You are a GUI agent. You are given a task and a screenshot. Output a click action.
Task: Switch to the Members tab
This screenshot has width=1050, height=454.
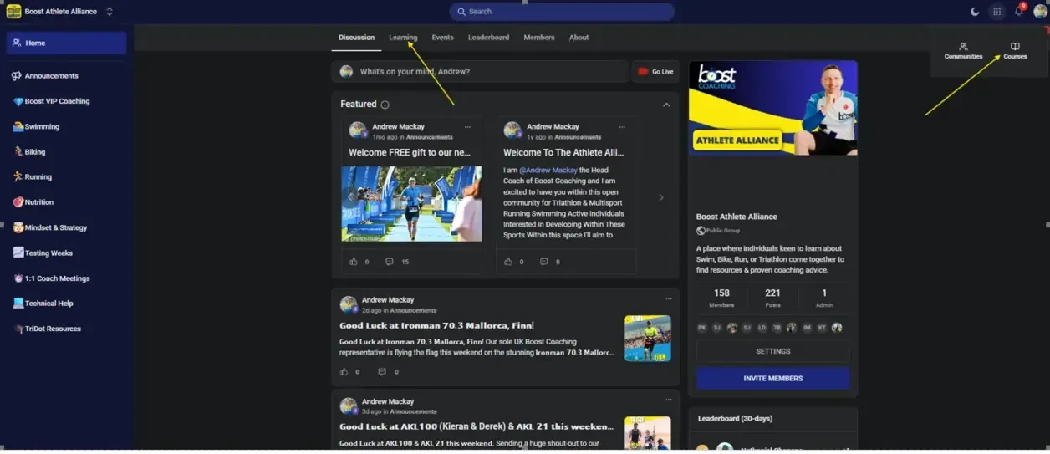(x=538, y=38)
